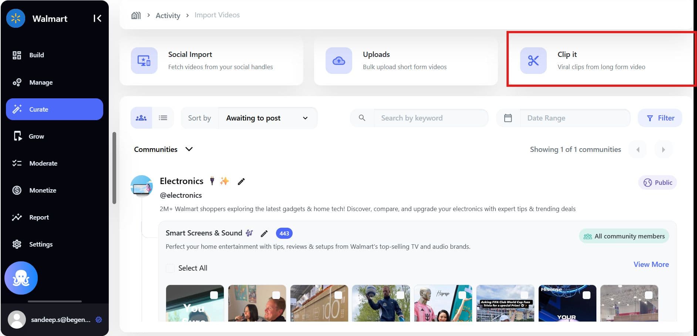
Task: Click 'Showing 1 of 1 communities' text
Action: (575, 149)
